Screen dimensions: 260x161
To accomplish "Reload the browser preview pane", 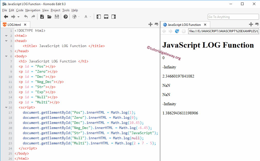I will pos(177,31).
